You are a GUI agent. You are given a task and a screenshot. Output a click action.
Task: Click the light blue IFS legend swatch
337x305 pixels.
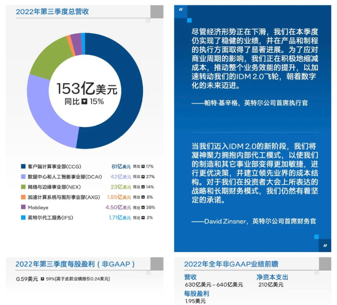[23, 218]
